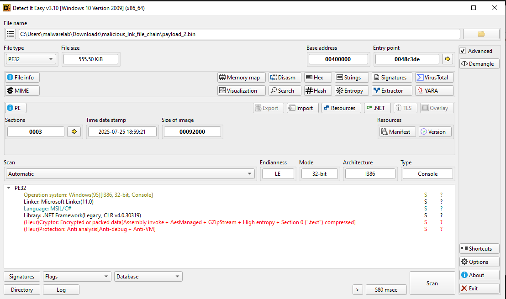
Task: Collapse the PE32 tree node
Action: pyautogui.click(x=9, y=188)
